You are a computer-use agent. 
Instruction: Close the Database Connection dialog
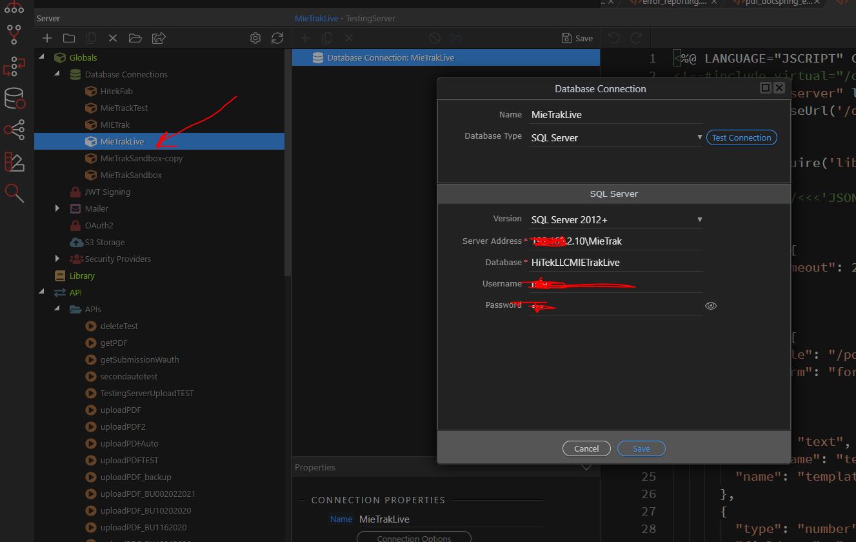(x=779, y=88)
